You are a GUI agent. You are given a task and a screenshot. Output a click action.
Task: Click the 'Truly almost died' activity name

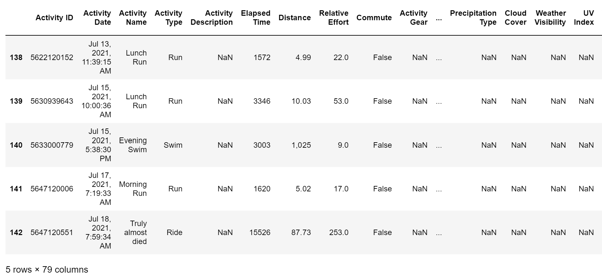click(136, 232)
